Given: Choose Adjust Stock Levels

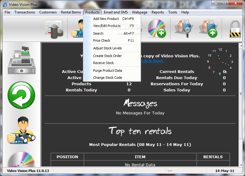Looking at the screenshot, I should [112, 48].
